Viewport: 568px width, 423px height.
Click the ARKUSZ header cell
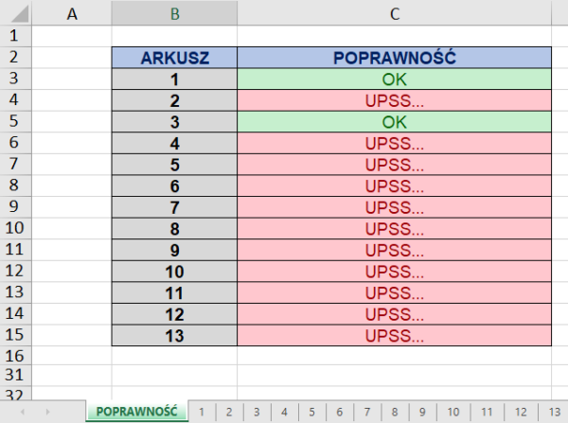tap(174, 58)
